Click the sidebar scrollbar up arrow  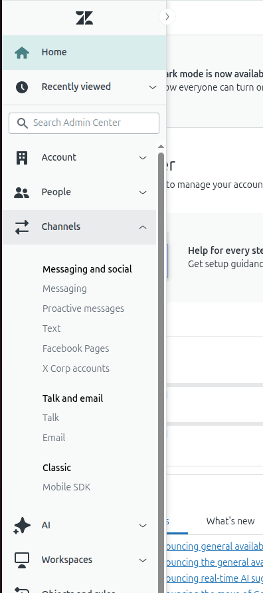(161, 147)
